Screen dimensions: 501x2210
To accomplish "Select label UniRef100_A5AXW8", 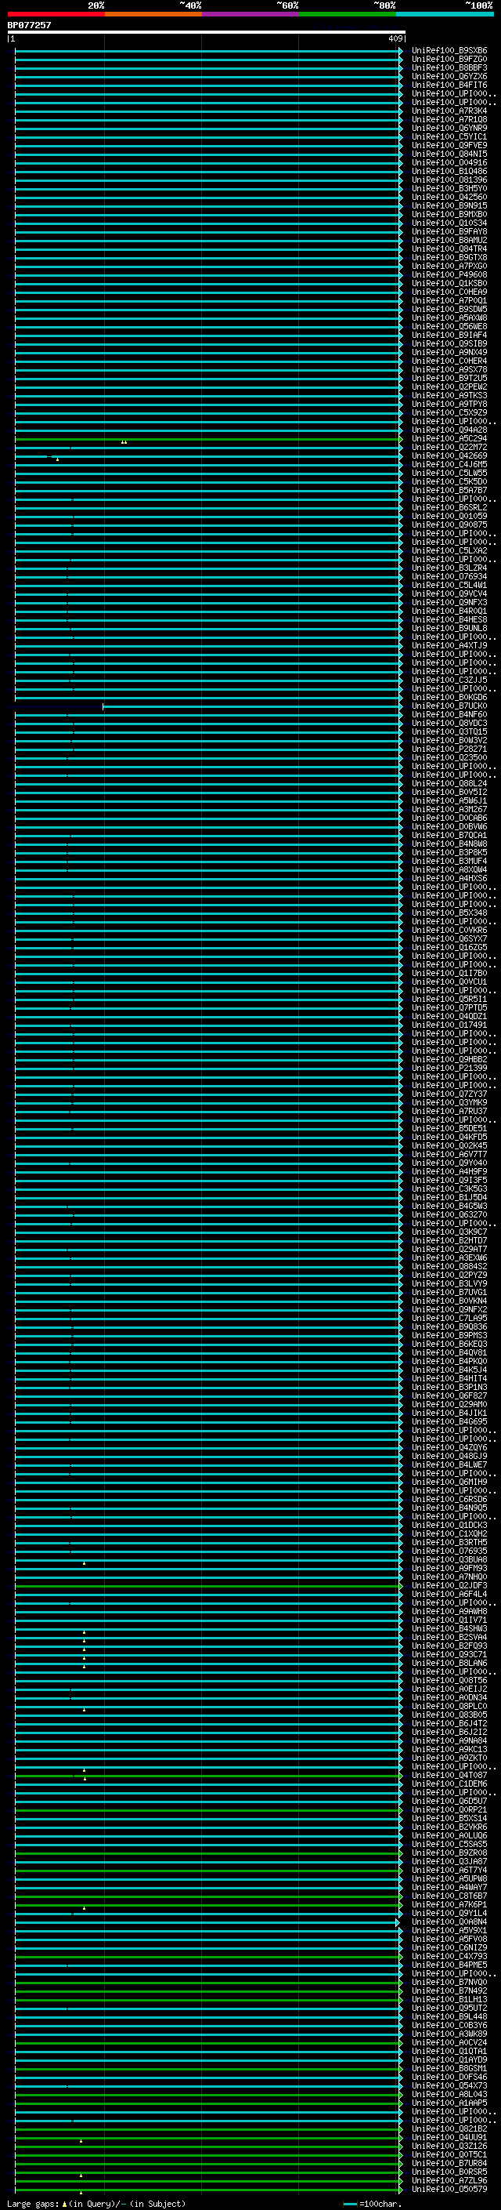I will click(x=449, y=318).
